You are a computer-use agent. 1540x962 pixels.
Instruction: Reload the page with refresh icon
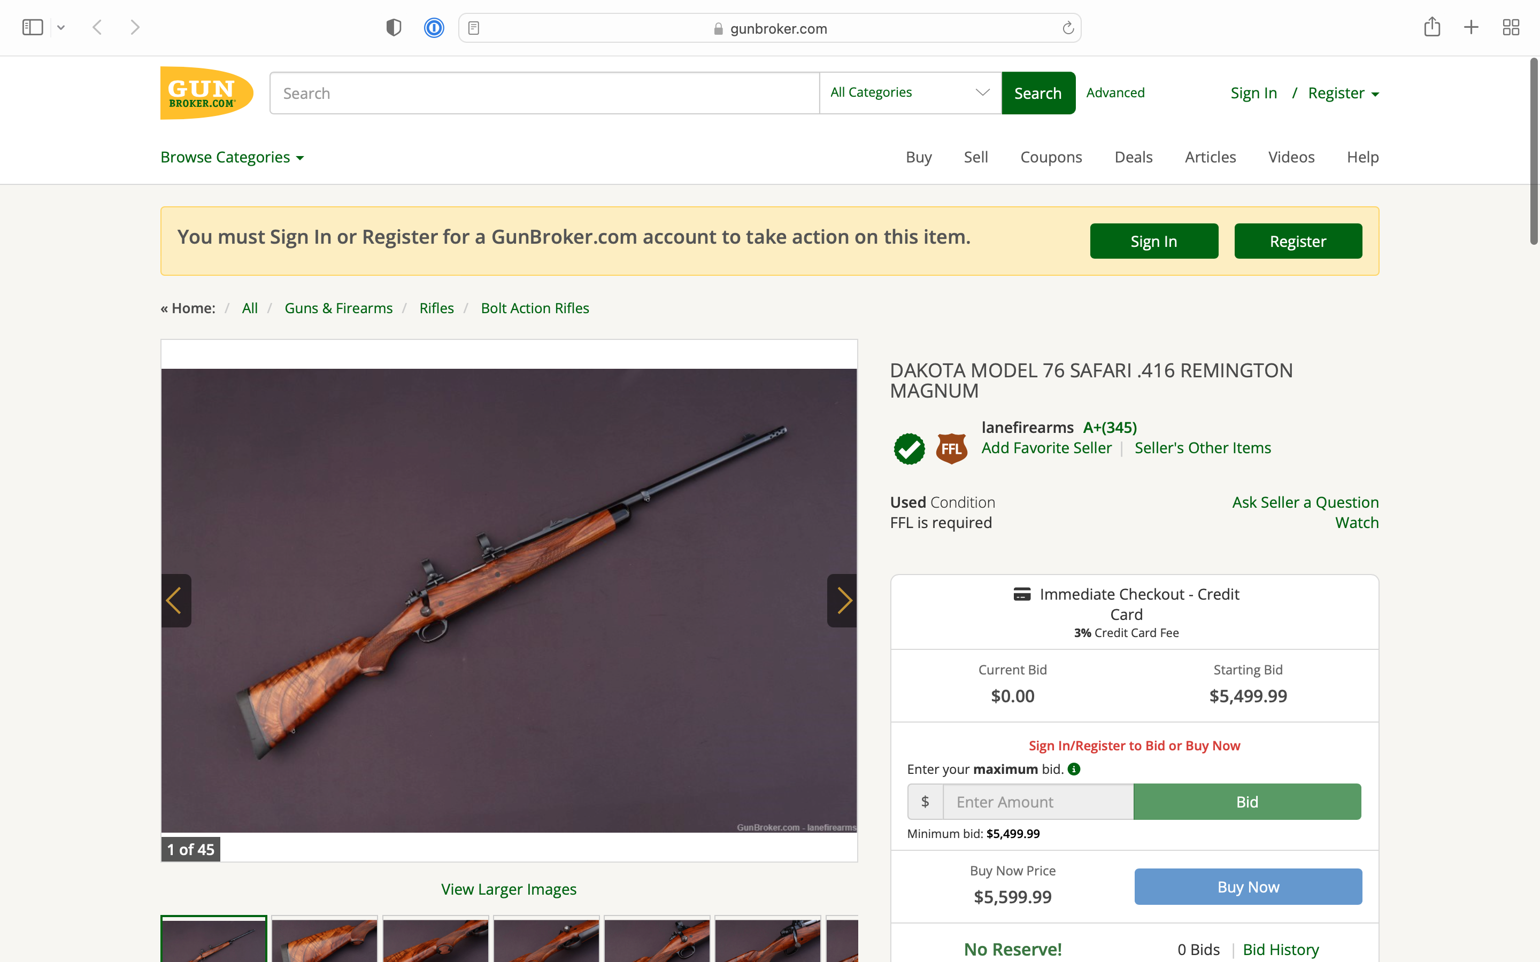tap(1068, 28)
